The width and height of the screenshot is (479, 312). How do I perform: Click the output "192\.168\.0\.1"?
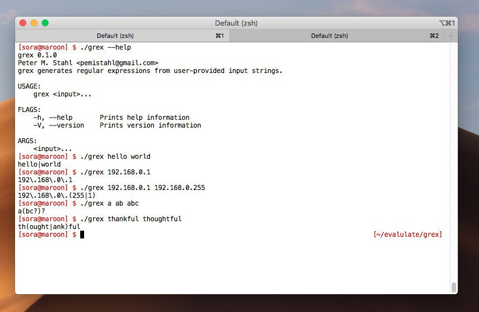click(45, 180)
